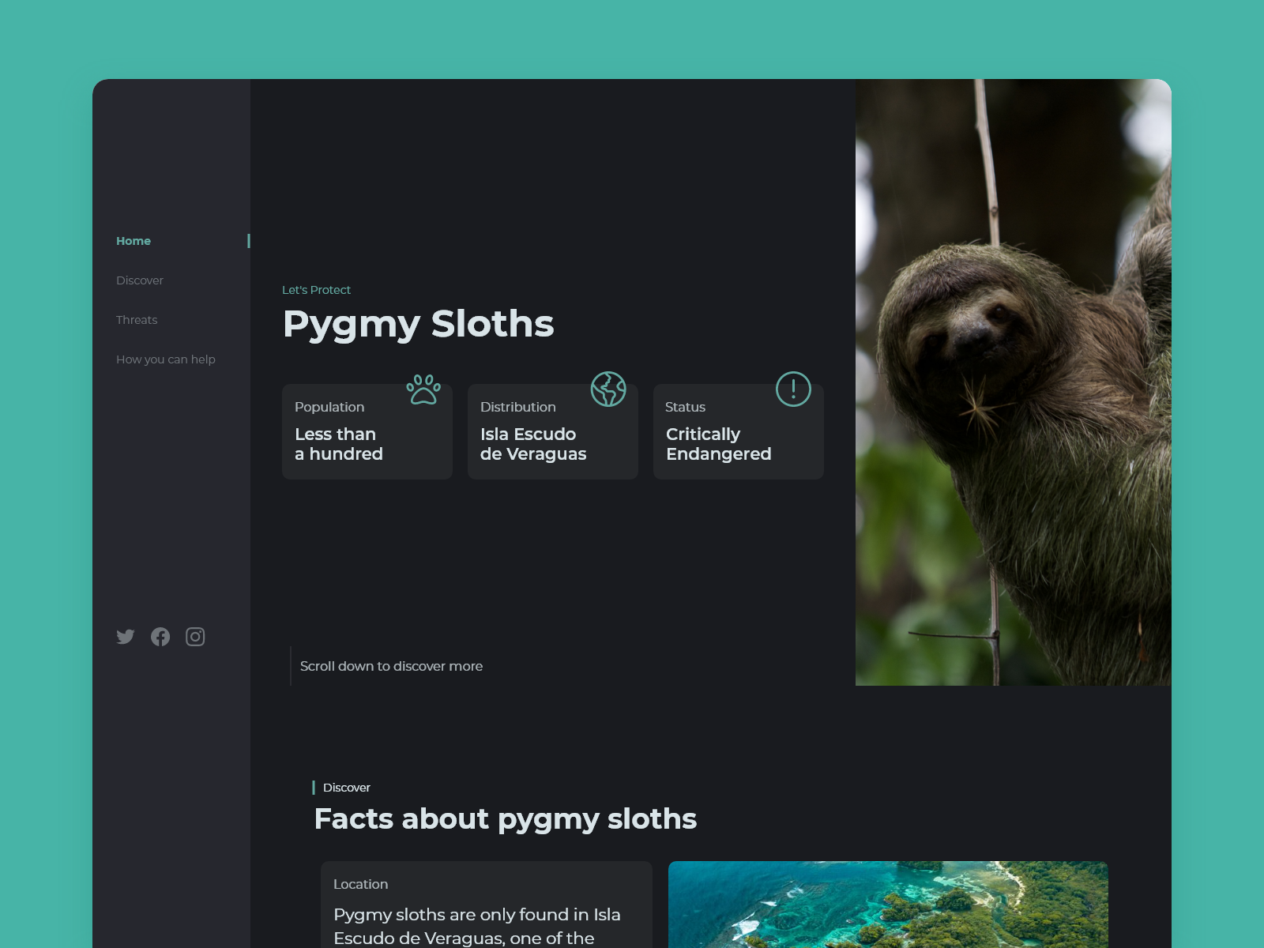Open the sloth hero photo

coord(1013,382)
